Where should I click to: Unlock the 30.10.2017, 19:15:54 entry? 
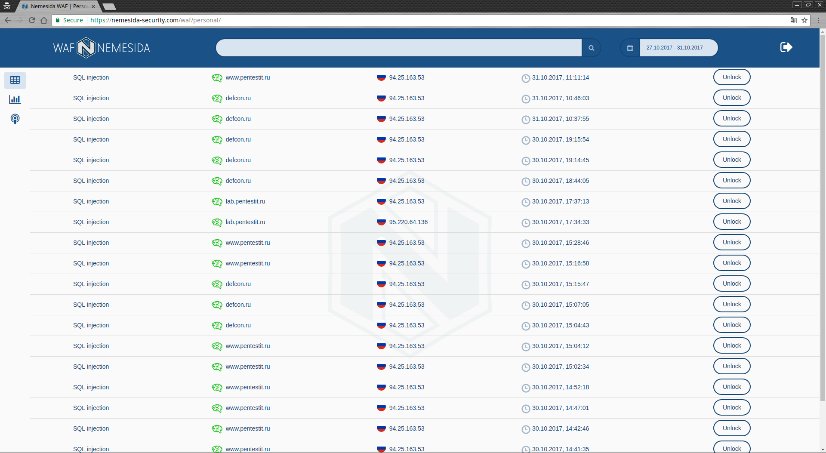732,139
